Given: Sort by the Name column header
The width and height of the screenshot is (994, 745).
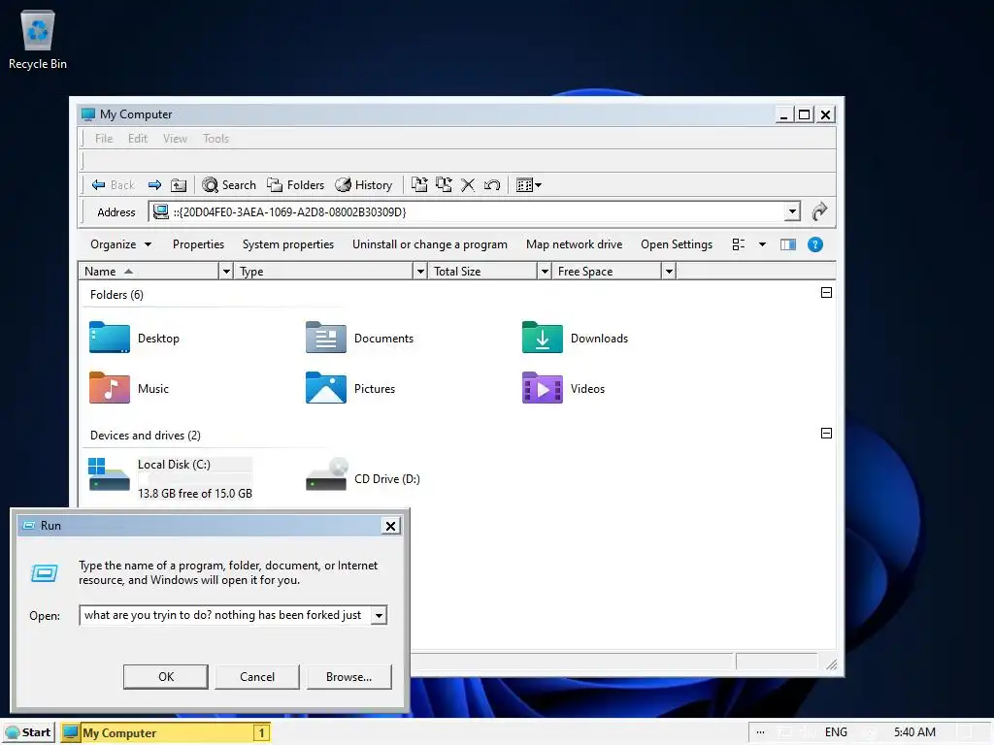Looking at the screenshot, I should tap(149, 272).
